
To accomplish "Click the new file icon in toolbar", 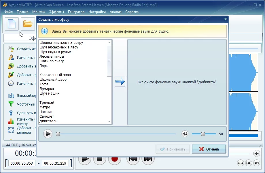I will [x=12, y=24].
